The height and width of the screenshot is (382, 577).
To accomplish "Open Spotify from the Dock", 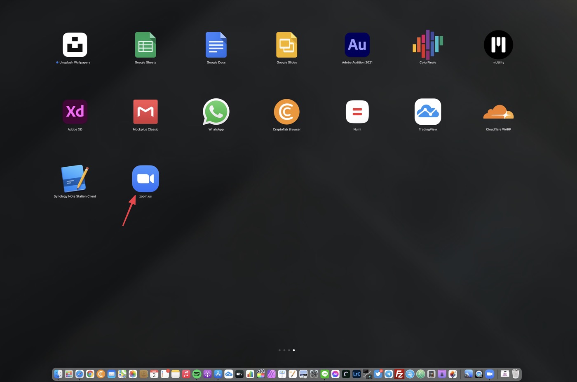I will pyautogui.click(x=197, y=374).
